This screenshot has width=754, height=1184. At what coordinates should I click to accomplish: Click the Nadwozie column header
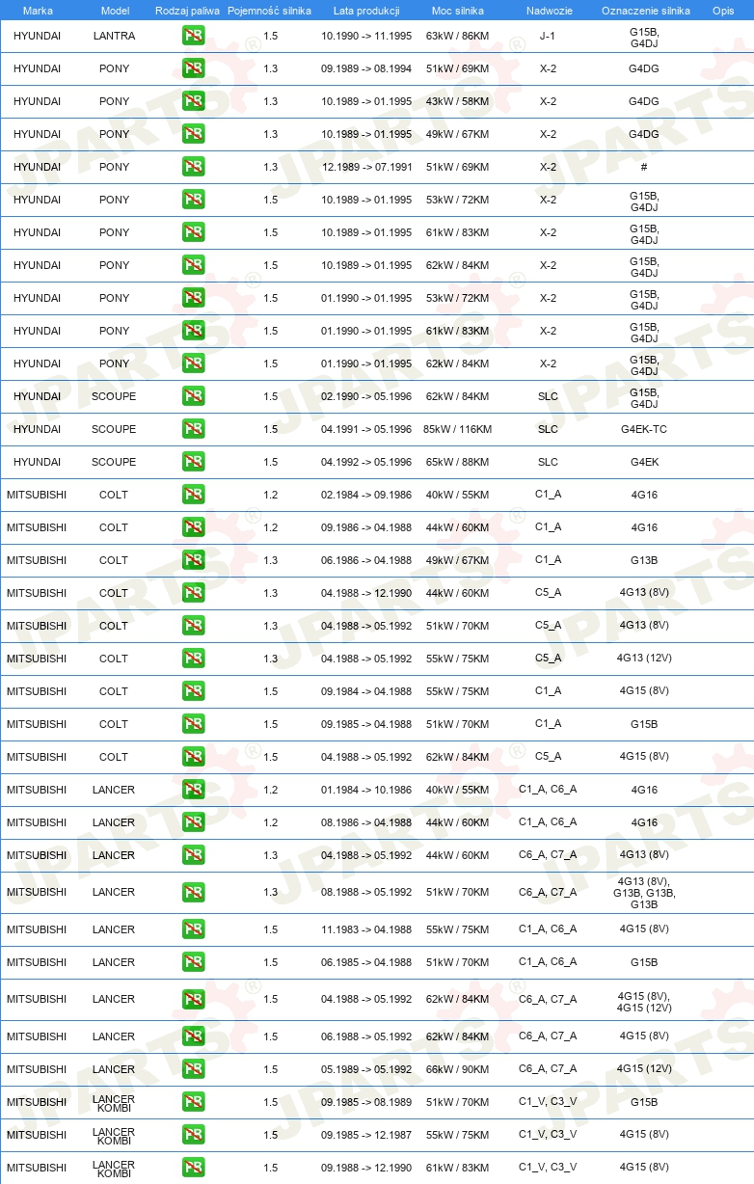548,11
